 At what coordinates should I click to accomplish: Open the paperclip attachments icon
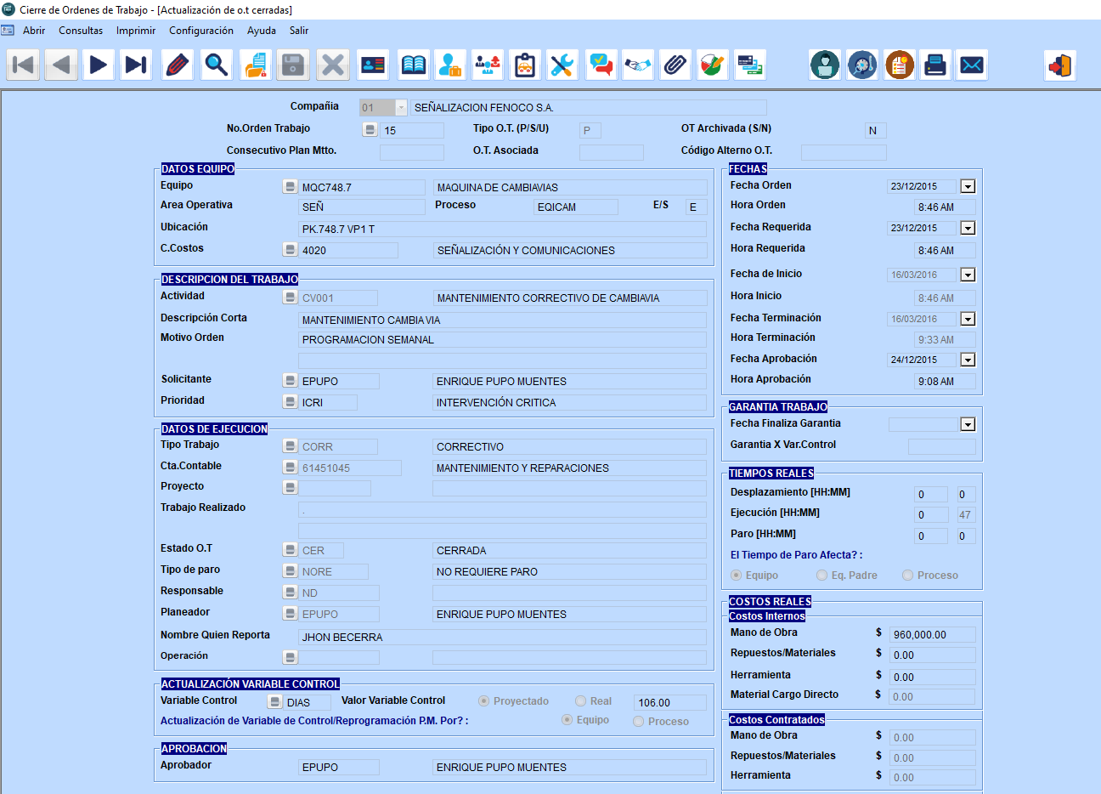tap(675, 65)
